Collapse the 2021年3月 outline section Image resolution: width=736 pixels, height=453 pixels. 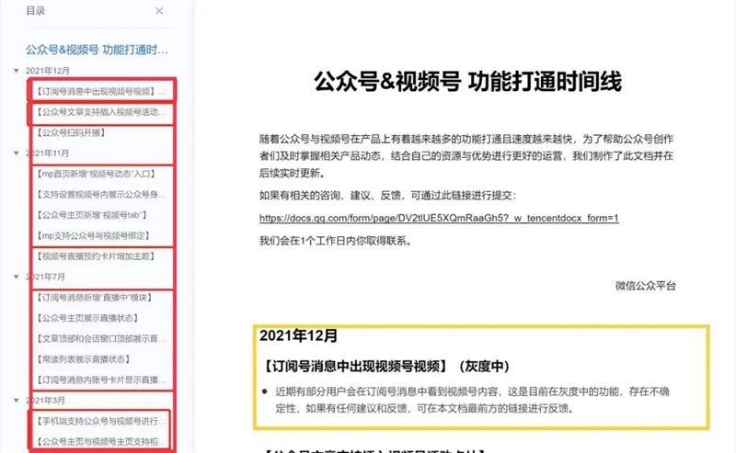(16, 401)
